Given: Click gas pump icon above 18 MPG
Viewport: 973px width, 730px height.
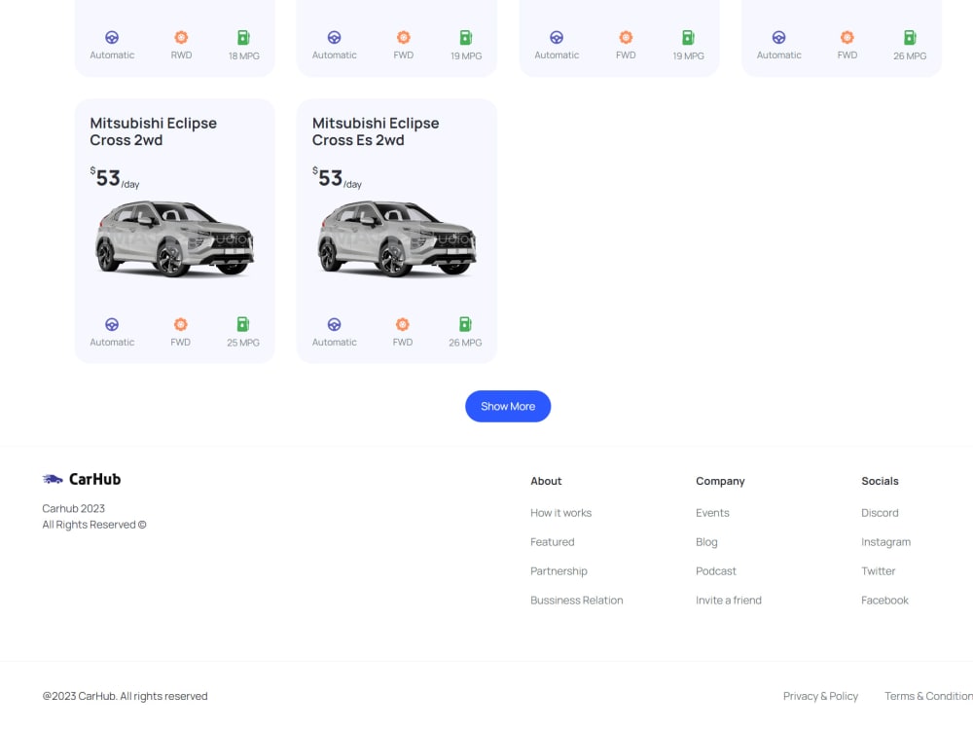Looking at the screenshot, I should 244,37.
